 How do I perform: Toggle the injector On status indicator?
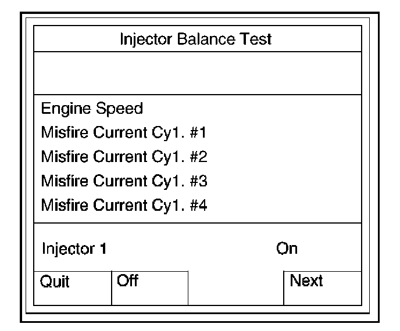(x=287, y=249)
